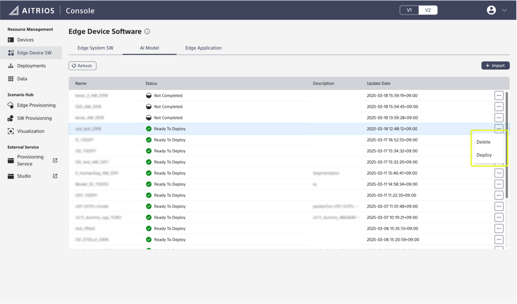Click the Name column header
The width and height of the screenshot is (517, 304).
(x=81, y=83)
